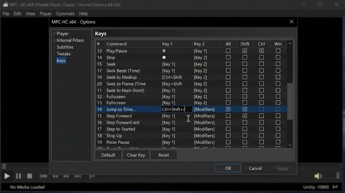Uncheck the Alt box for Jump to Time...

tap(228, 109)
